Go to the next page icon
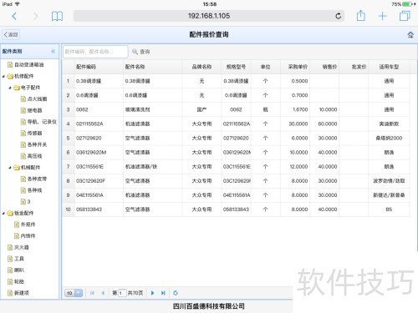418x313 pixels. (x=152, y=293)
